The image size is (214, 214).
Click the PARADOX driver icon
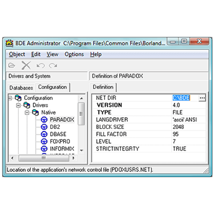(x=44, y=120)
